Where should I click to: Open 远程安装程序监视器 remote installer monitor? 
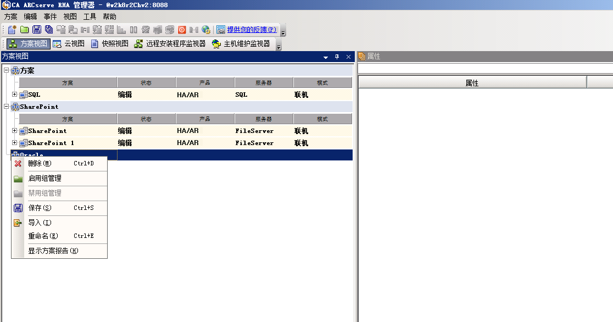tap(170, 44)
